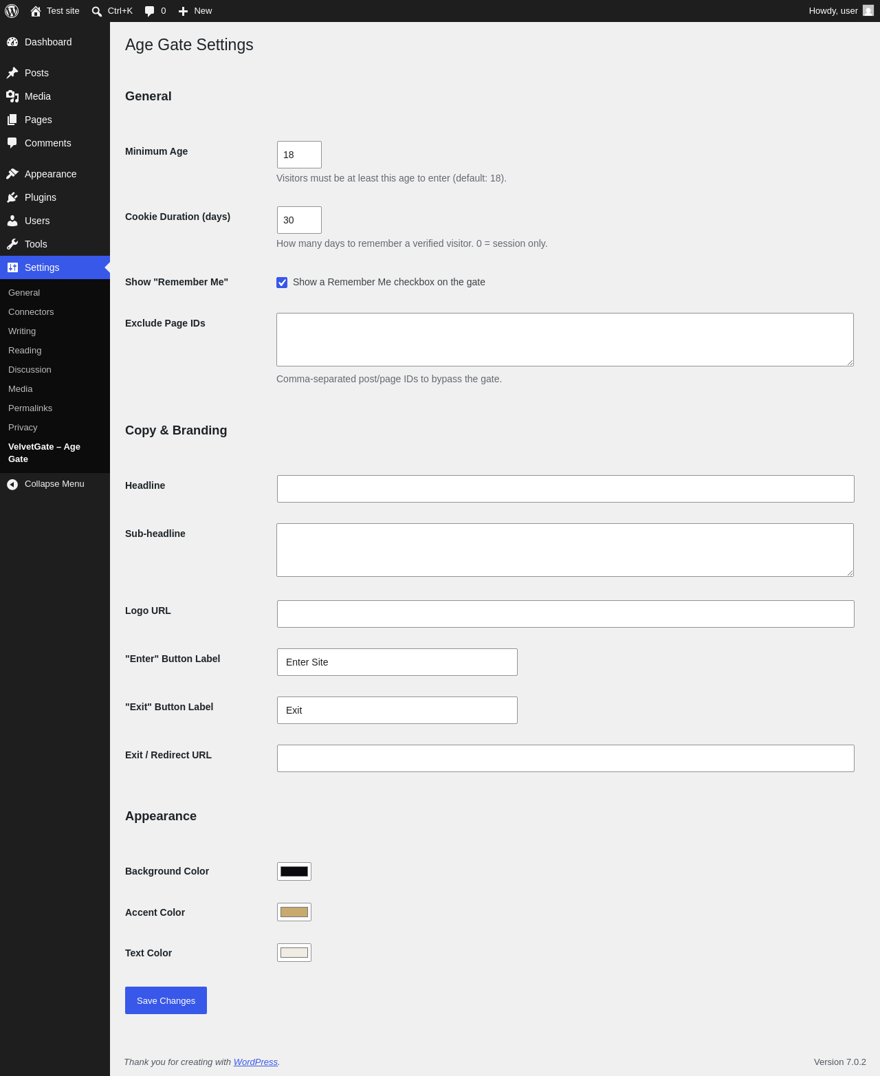
Task: Click the Pages sidebar icon
Action: [x=12, y=120]
